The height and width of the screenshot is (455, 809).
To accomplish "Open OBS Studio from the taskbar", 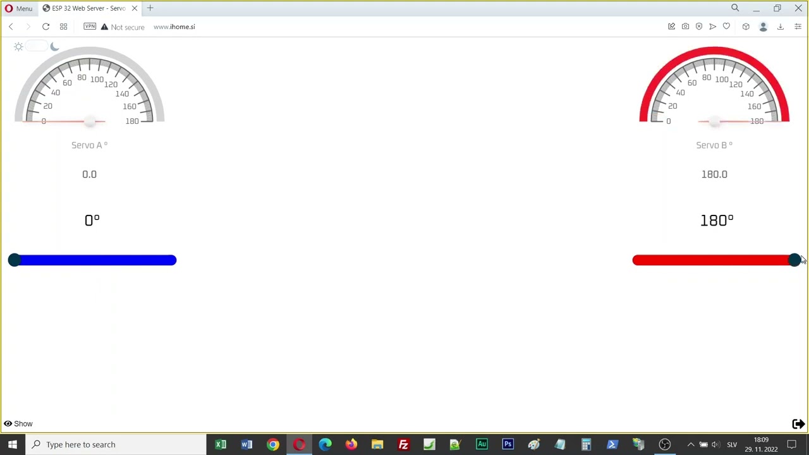I will [664, 444].
